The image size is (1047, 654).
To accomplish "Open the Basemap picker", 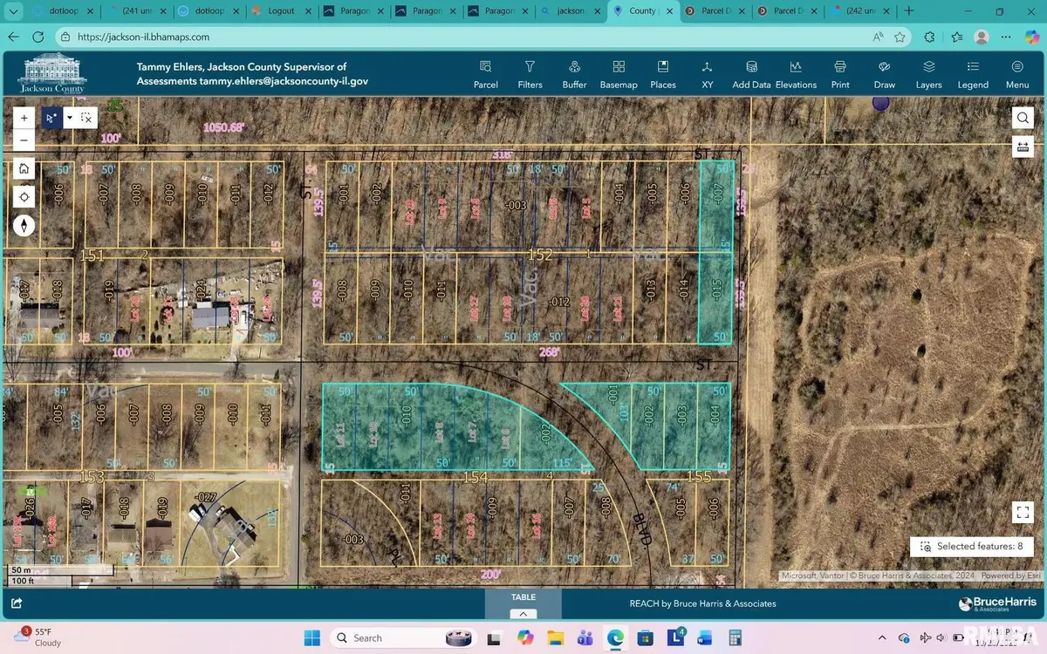I will click(x=619, y=73).
